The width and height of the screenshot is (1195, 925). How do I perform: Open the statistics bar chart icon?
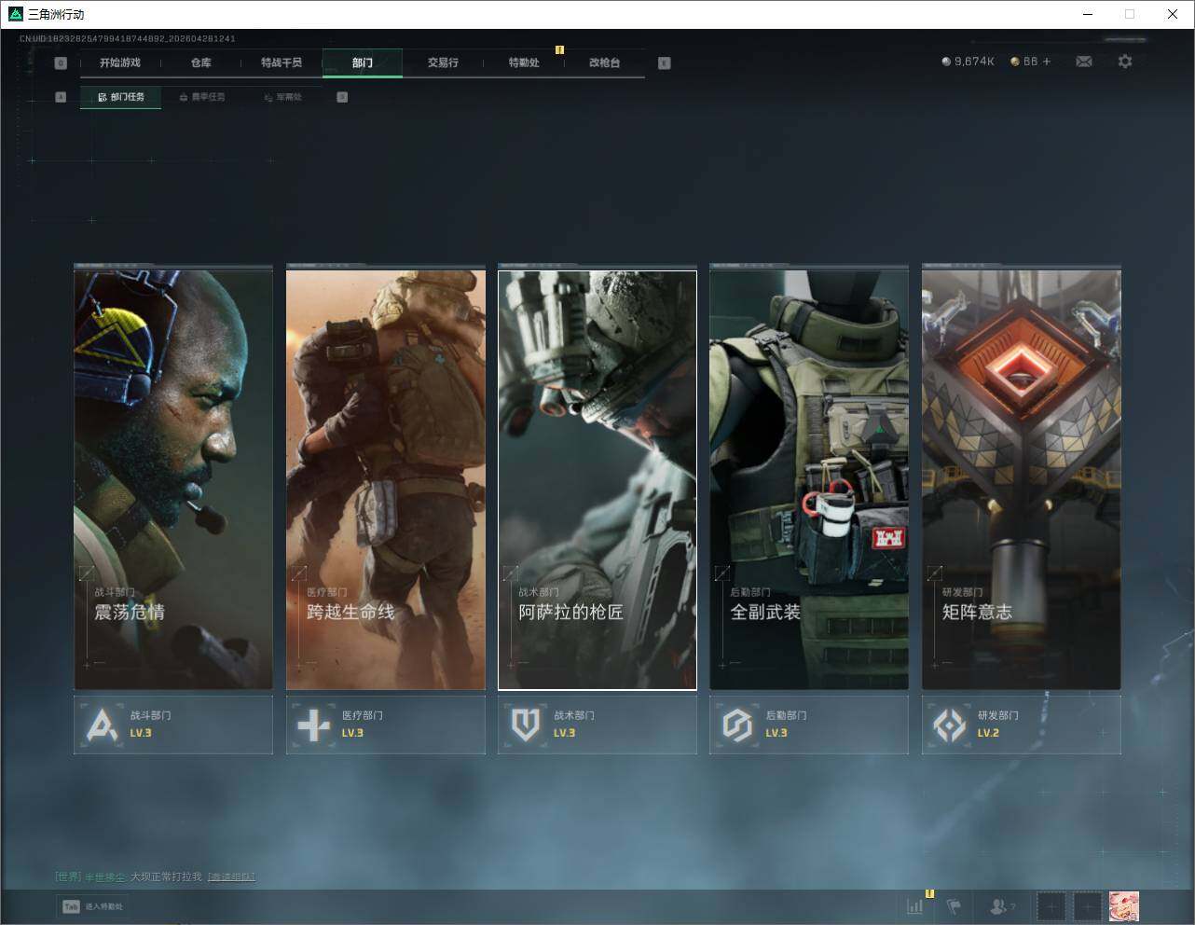[x=915, y=905]
